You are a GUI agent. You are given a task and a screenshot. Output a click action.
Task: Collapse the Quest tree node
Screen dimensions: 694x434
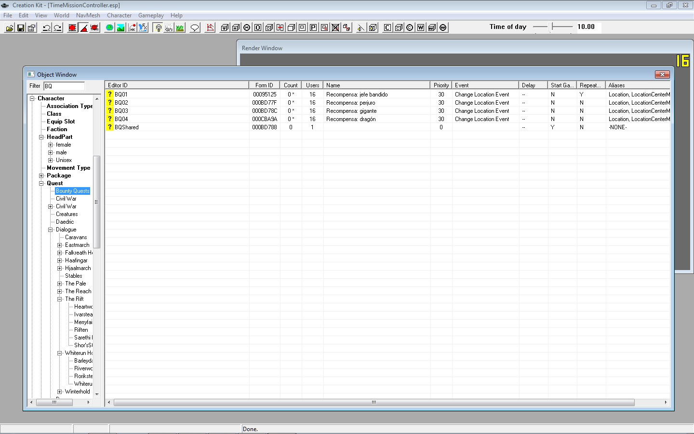click(41, 183)
